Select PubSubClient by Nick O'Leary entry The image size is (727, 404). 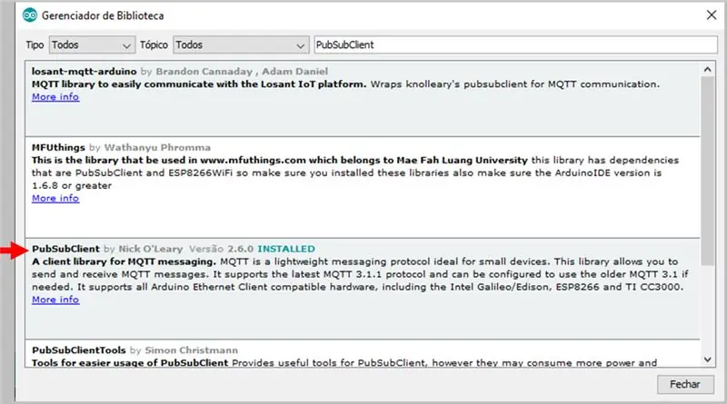click(x=363, y=289)
